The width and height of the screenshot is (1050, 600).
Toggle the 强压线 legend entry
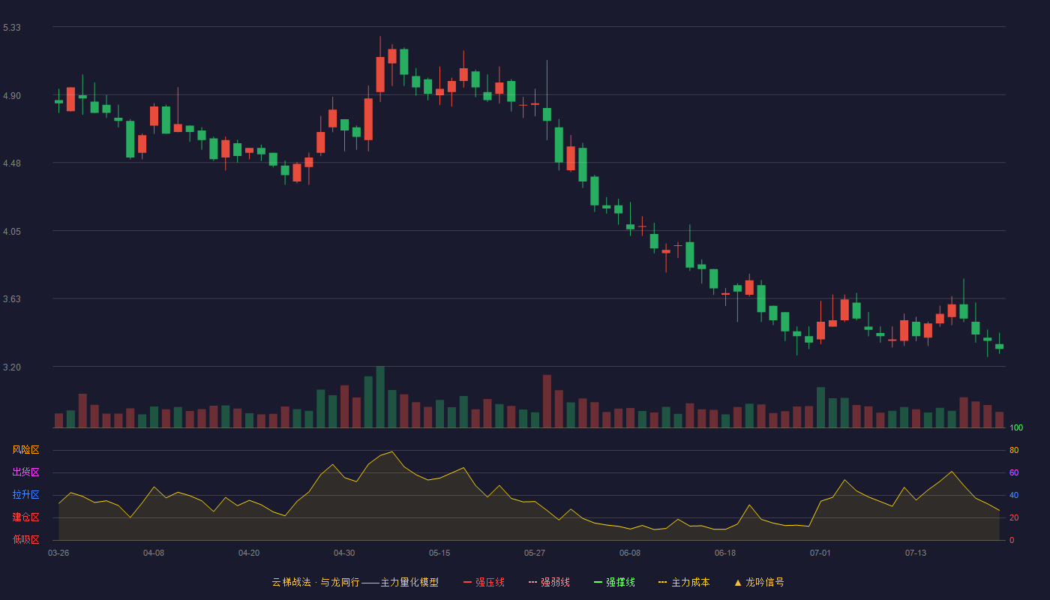click(x=484, y=582)
